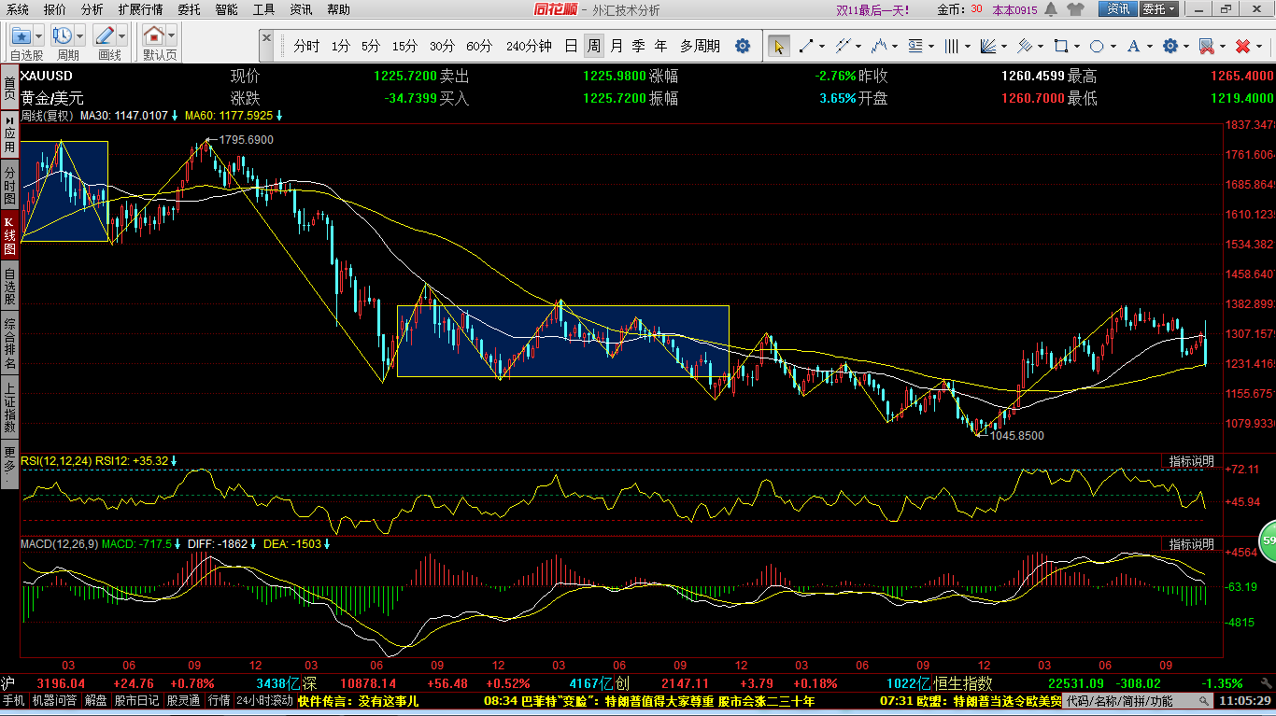This screenshot has width=1276, height=716.
Task: Choose the straight line segment drawing tool
Action: pyautogui.click(x=805, y=46)
